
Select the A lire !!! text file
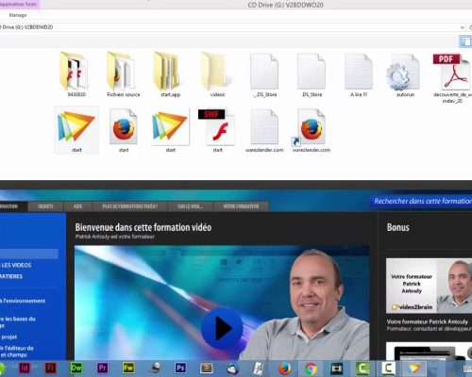(359, 74)
